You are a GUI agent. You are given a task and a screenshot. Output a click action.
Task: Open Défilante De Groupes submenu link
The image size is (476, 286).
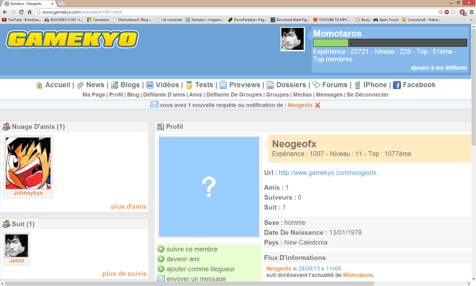[x=234, y=95]
